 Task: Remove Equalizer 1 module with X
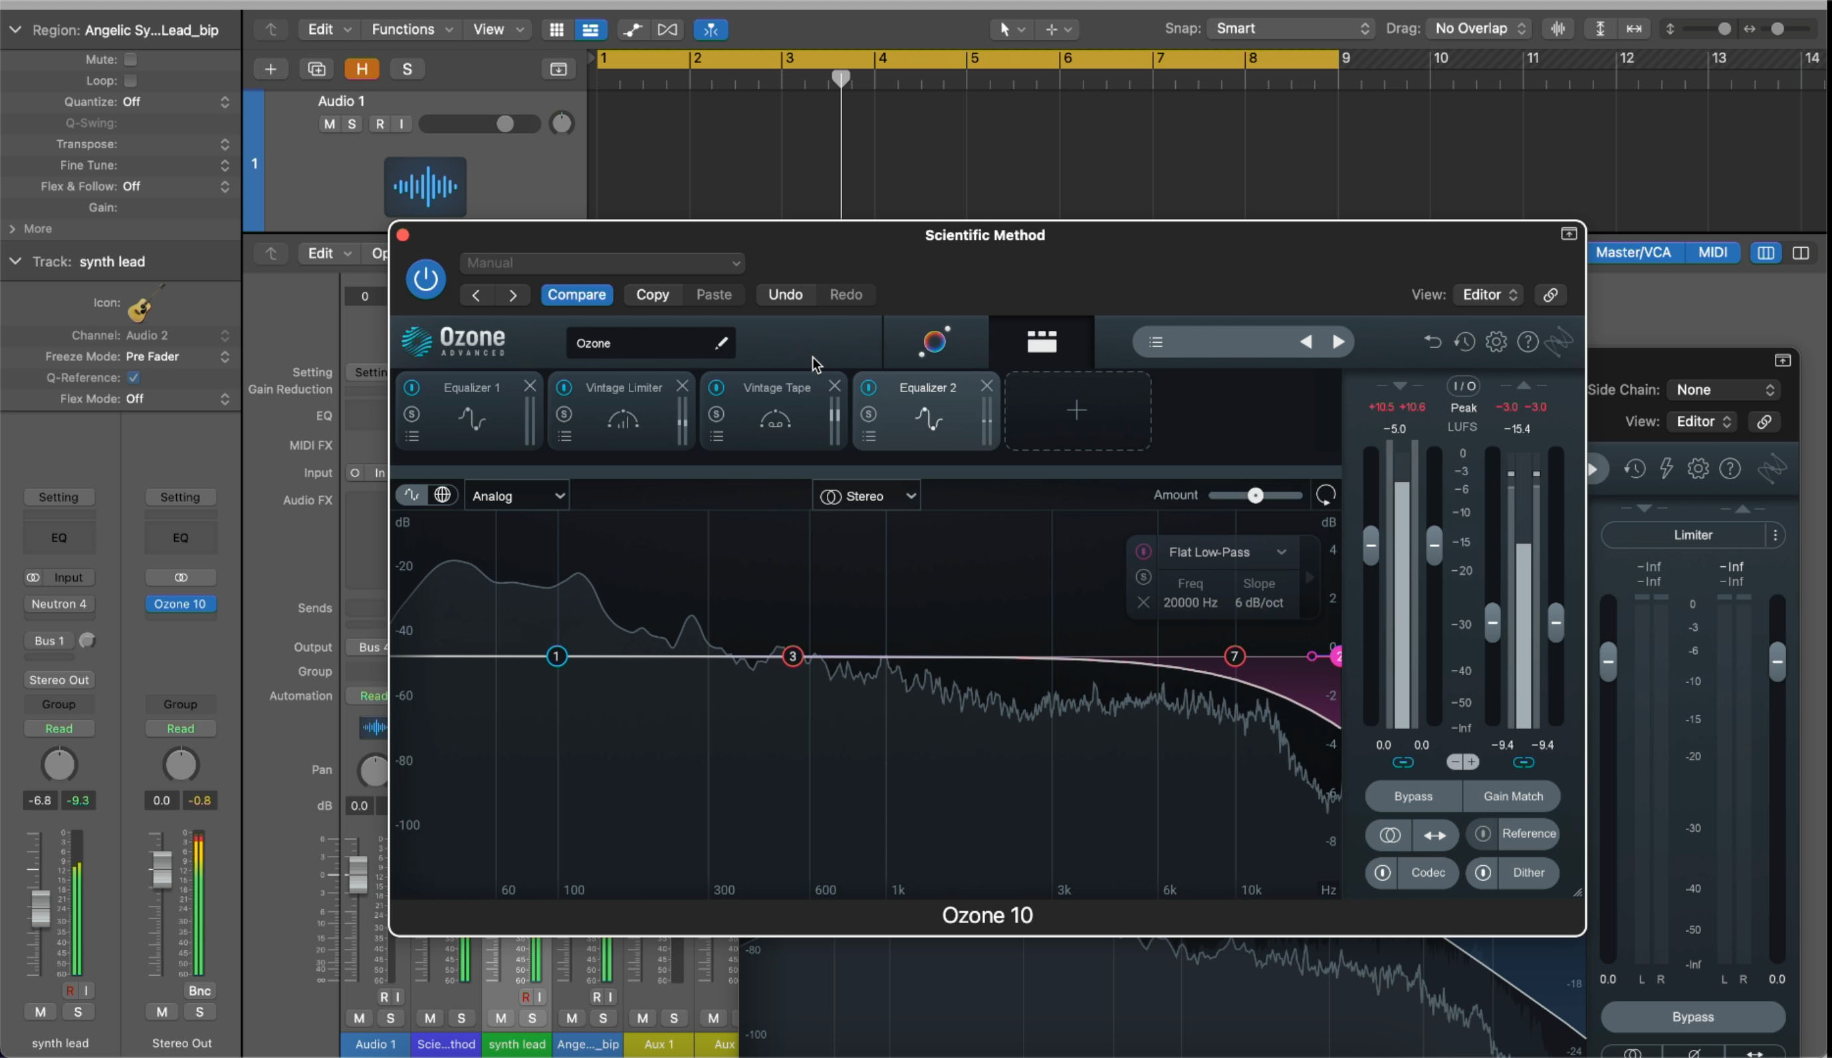[x=530, y=386]
